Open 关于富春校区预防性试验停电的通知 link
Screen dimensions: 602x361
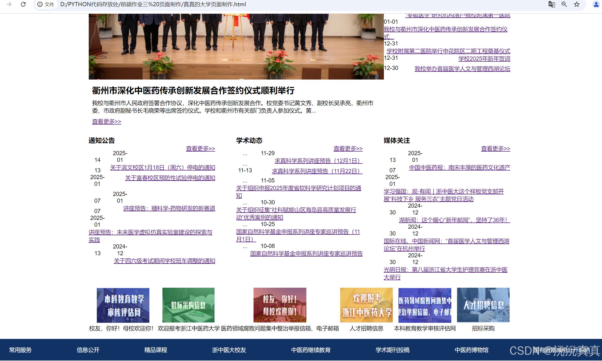click(x=170, y=178)
